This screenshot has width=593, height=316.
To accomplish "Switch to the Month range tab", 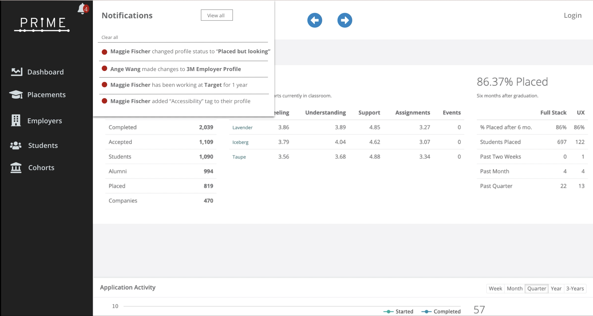I will coord(514,288).
